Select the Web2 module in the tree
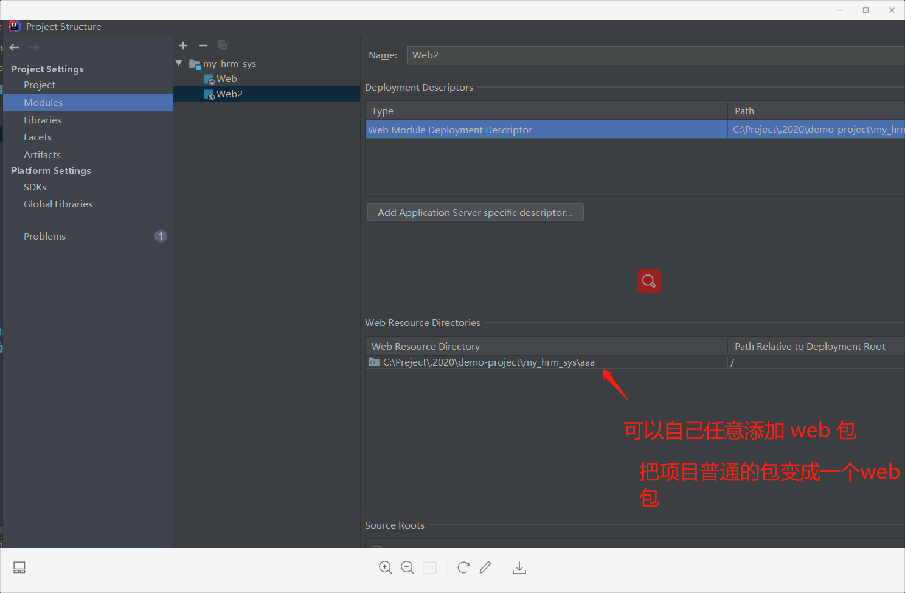The width and height of the screenshot is (905, 593). 230,94
